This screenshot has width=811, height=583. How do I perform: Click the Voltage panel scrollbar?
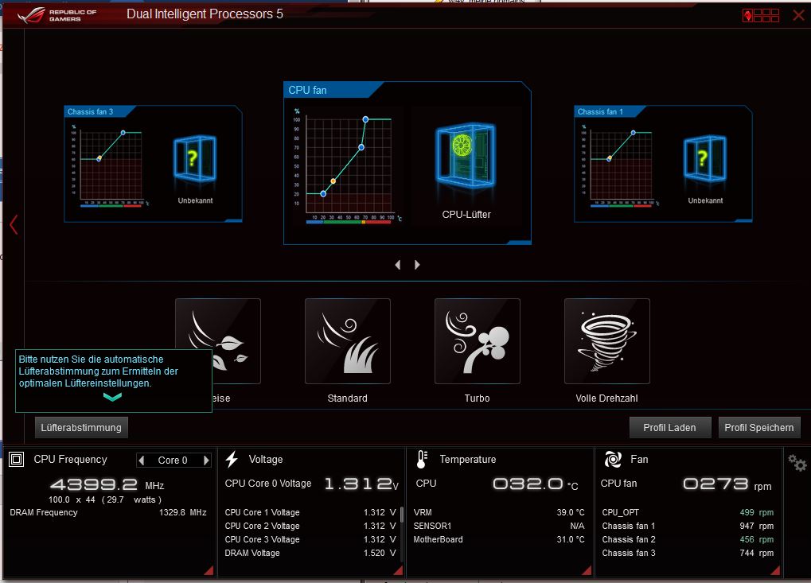401,517
